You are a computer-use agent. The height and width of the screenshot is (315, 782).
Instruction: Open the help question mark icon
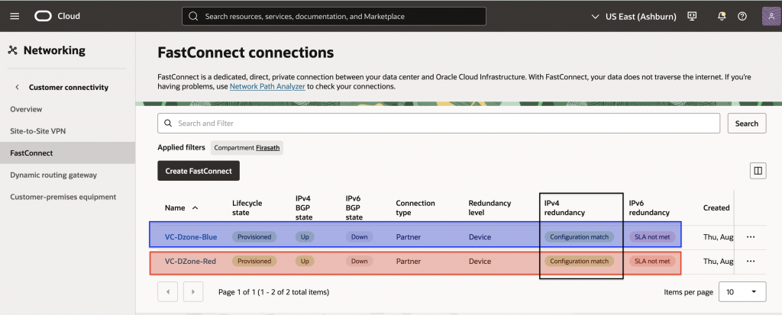tap(742, 17)
